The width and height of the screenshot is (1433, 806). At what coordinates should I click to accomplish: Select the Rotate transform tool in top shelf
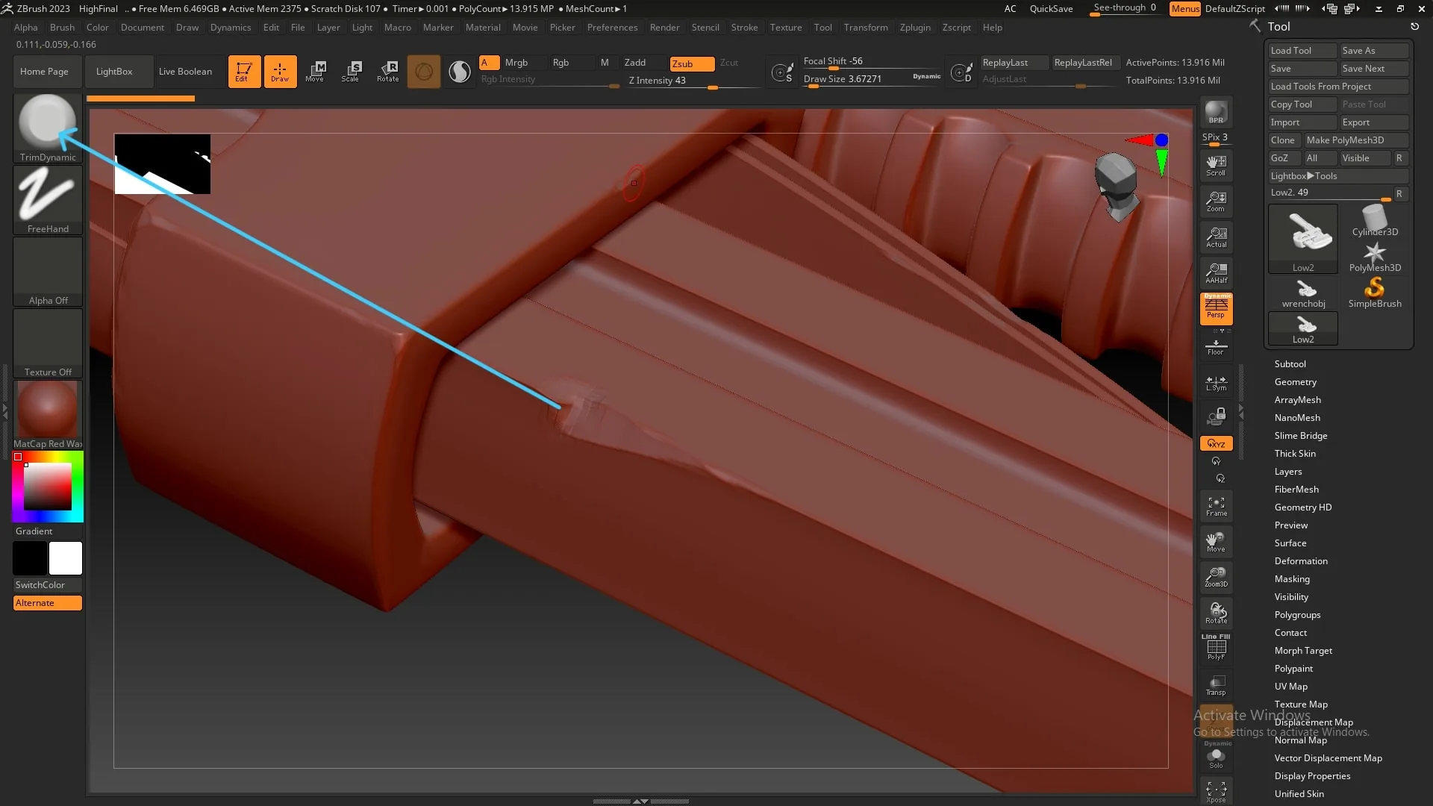click(387, 72)
